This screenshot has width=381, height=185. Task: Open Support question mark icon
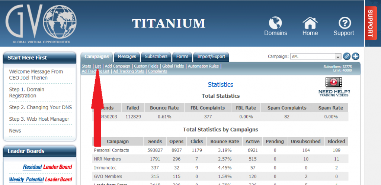coord(343,23)
